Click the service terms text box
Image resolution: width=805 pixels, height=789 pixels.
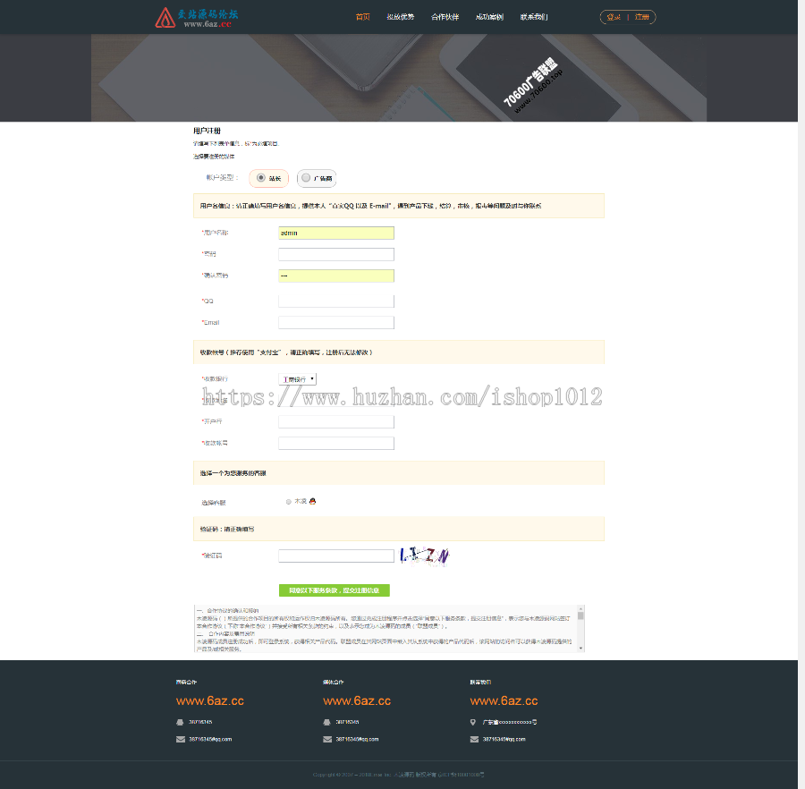(386, 628)
